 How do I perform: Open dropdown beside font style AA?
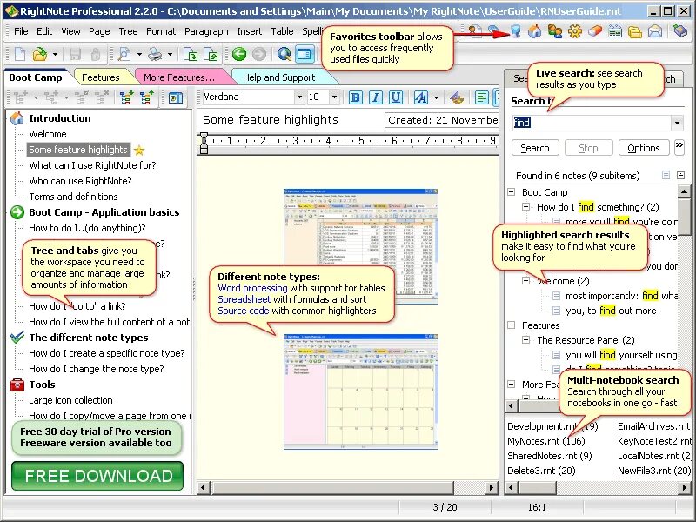437,97
